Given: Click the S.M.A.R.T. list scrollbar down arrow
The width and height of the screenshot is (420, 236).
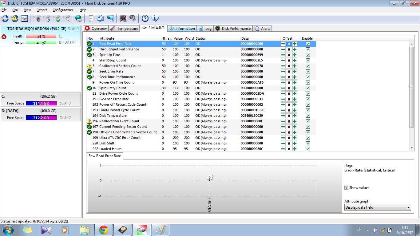Looking at the screenshot, I should tap(412, 148).
